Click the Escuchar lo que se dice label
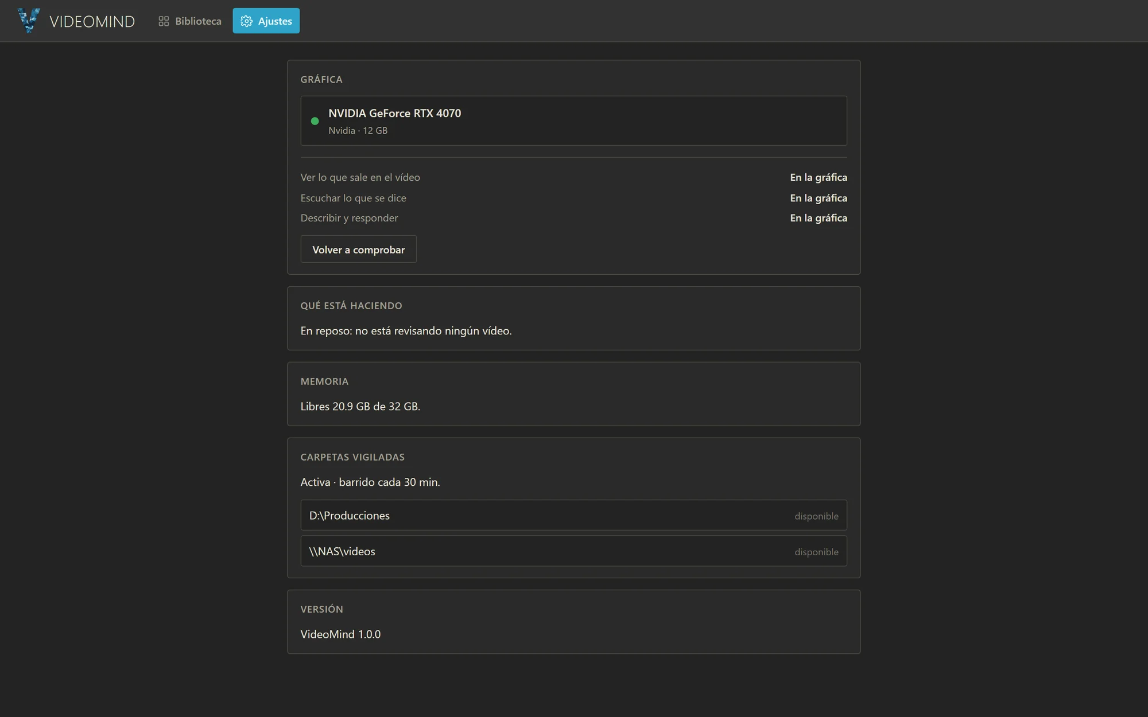 click(353, 198)
